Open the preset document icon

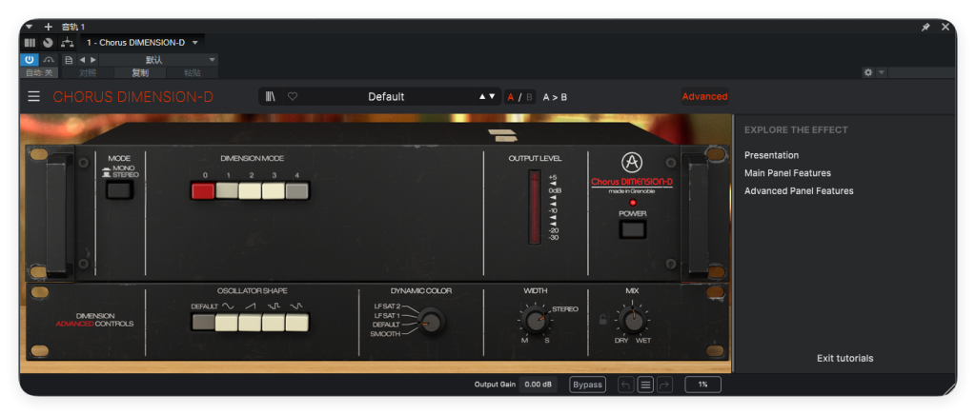tap(69, 60)
